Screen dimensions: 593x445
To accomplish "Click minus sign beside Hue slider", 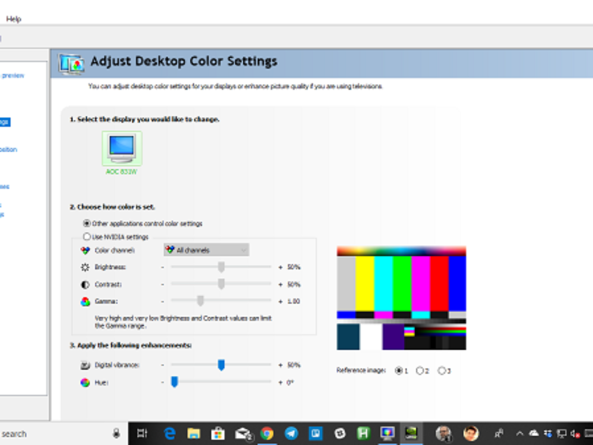I will [x=162, y=382].
